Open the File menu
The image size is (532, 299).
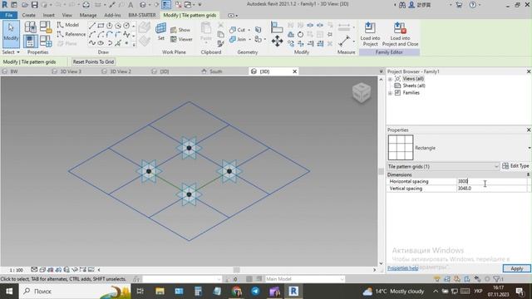(9, 15)
